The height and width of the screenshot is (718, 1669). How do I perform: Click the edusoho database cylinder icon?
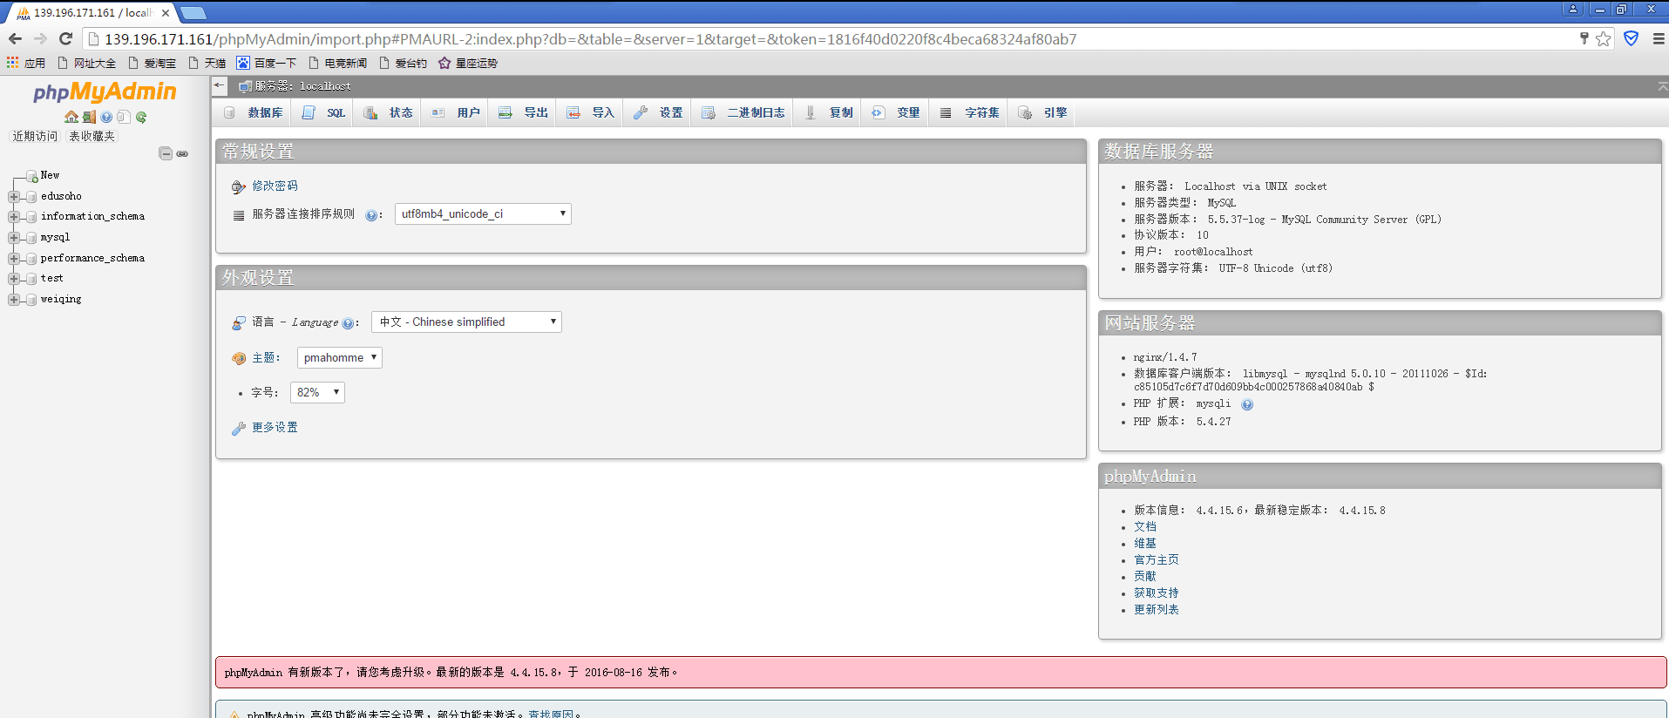click(32, 197)
